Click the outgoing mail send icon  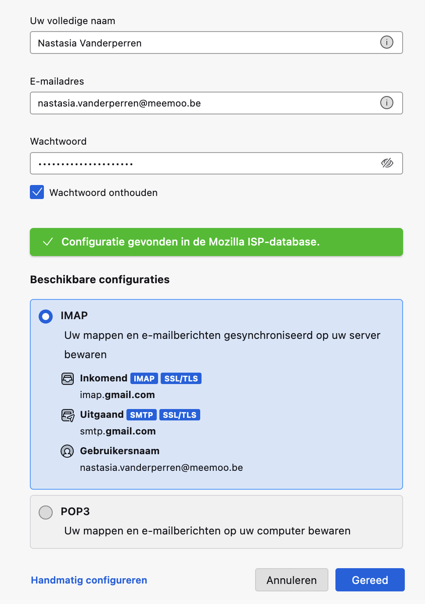tap(68, 415)
